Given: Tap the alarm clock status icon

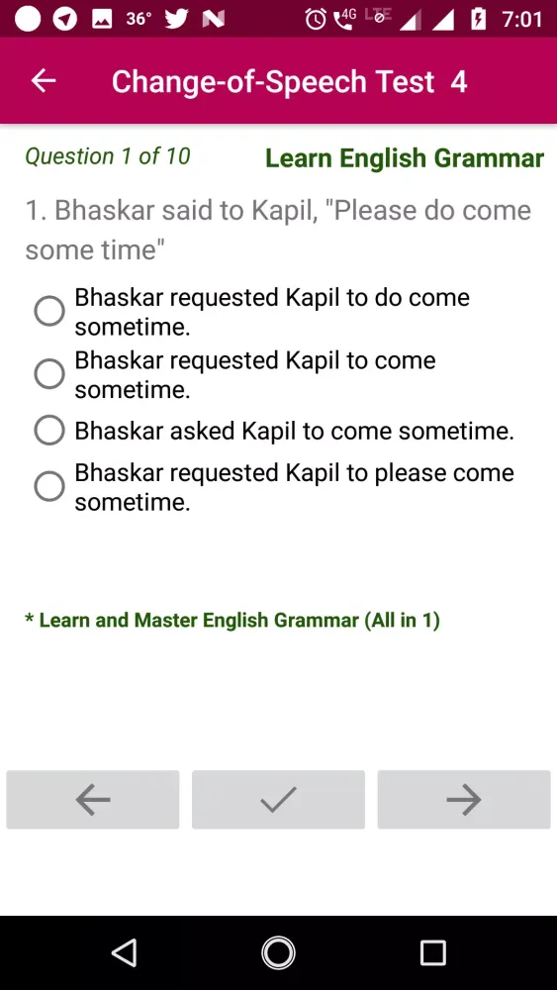Looking at the screenshot, I should click(316, 20).
